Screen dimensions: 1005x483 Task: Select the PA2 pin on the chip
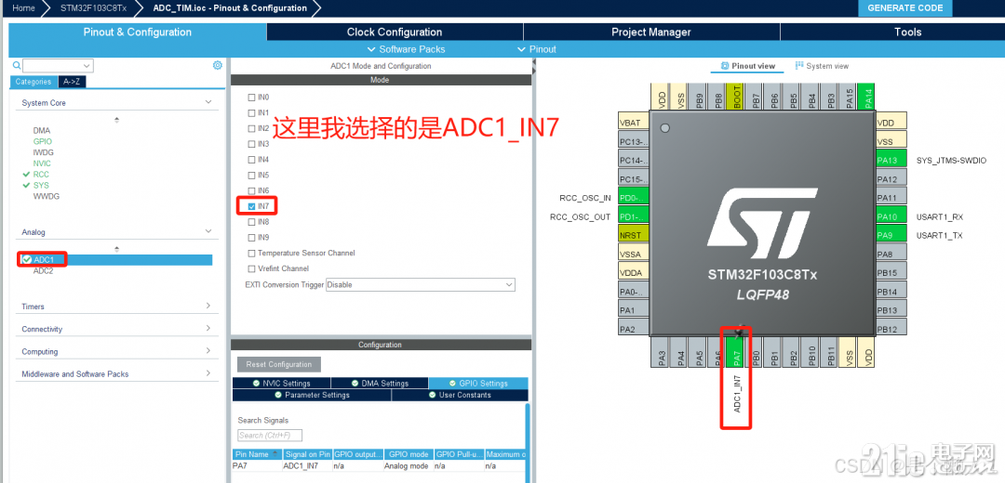pyautogui.click(x=634, y=329)
